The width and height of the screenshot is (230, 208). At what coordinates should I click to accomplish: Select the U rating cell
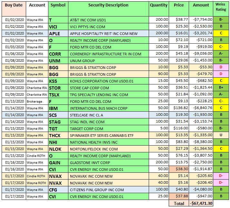pos(221,135)
